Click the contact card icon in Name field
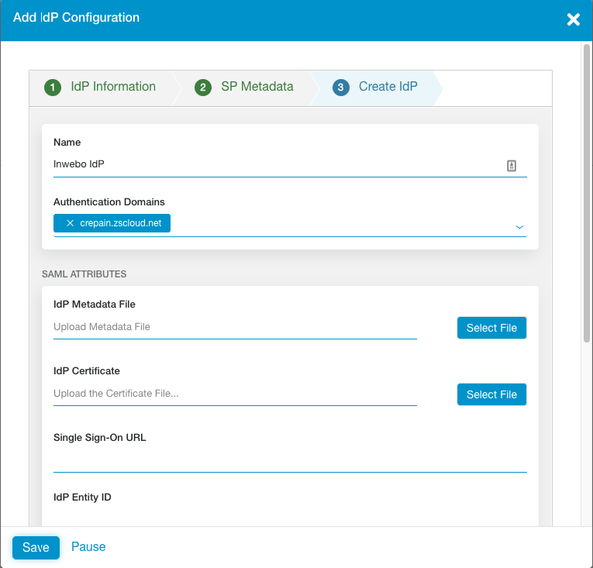The height and width of the screenshot is (568, 593). point(512,165)
